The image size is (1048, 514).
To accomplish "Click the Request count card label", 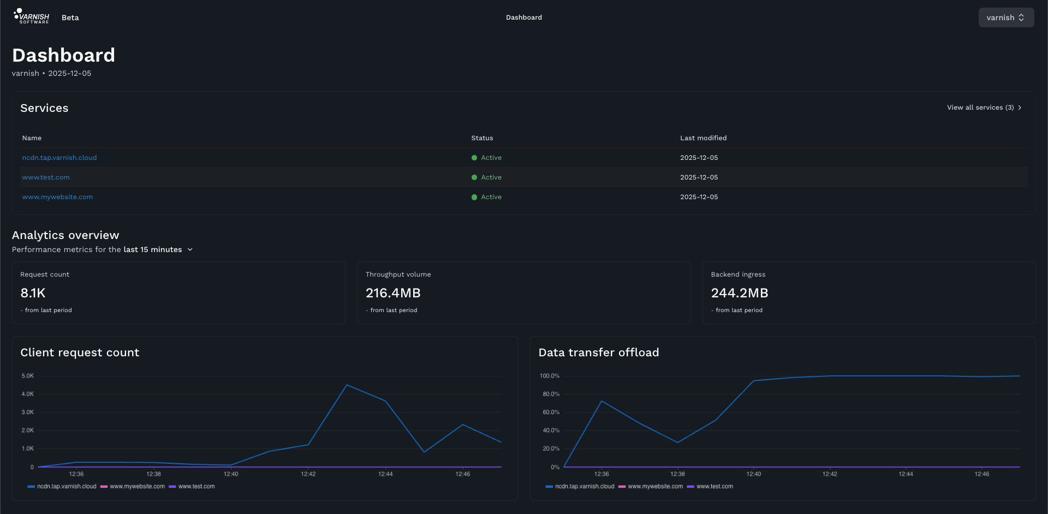I will pos(45,274).
